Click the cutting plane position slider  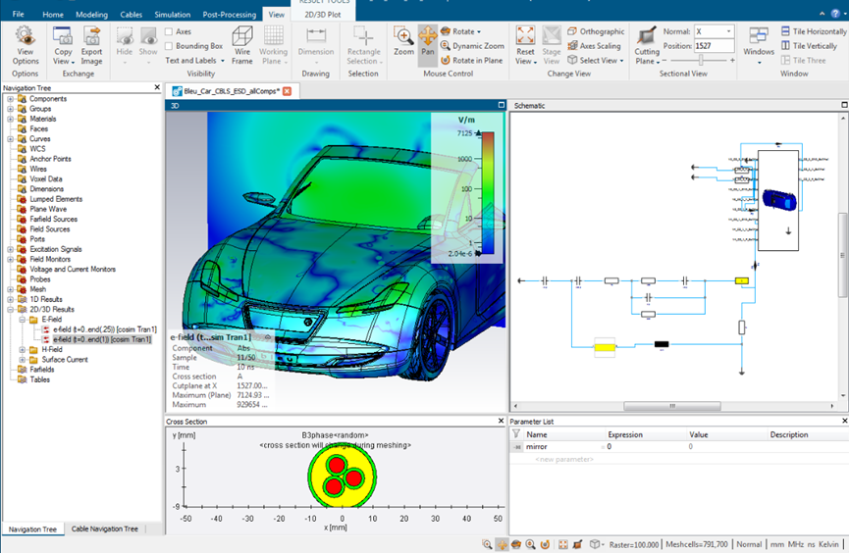[x=702, y=61]
